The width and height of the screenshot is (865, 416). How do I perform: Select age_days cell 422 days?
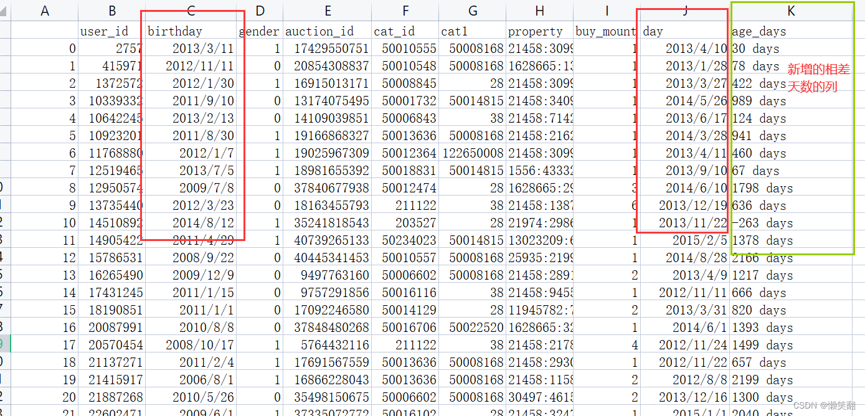[x=791, y=83]
